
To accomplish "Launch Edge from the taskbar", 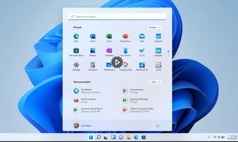I will pos(136,137).
